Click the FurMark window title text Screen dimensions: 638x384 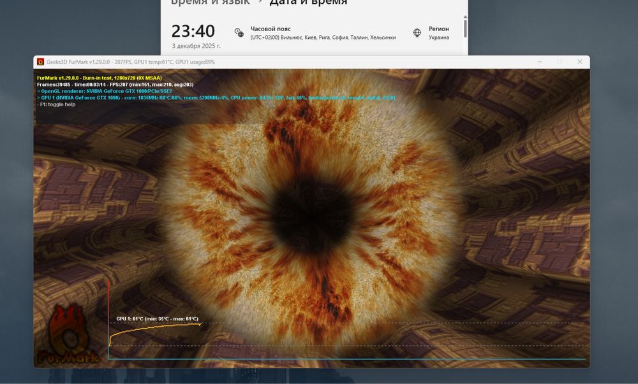(x=131, y=62)
